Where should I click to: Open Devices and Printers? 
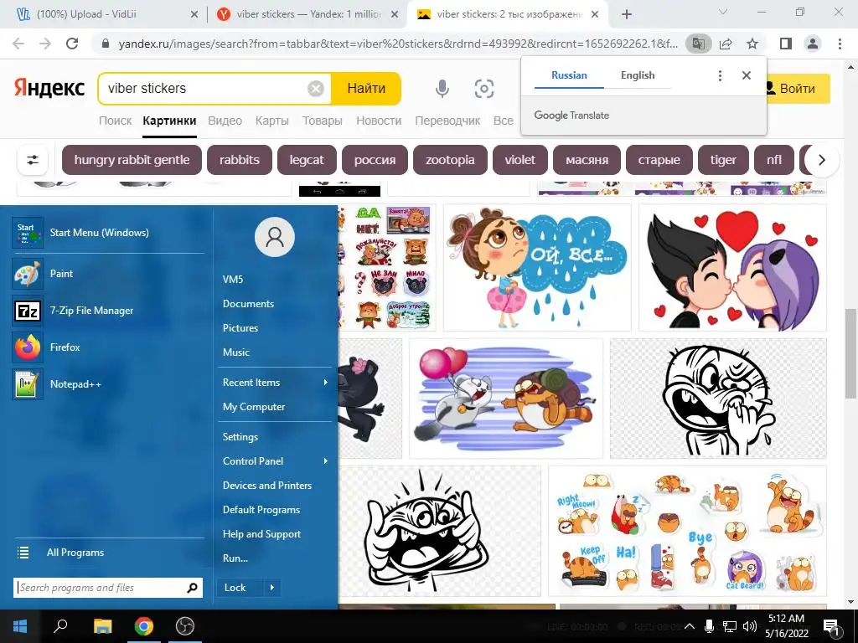click(267, 486)
